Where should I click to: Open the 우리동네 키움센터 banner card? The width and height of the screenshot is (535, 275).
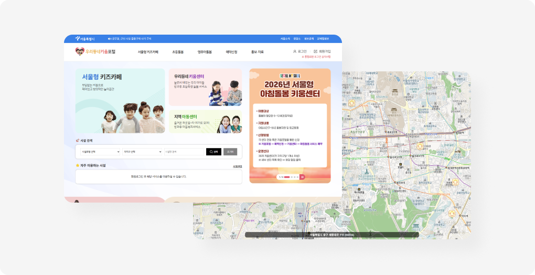click(x=206, y=87)
